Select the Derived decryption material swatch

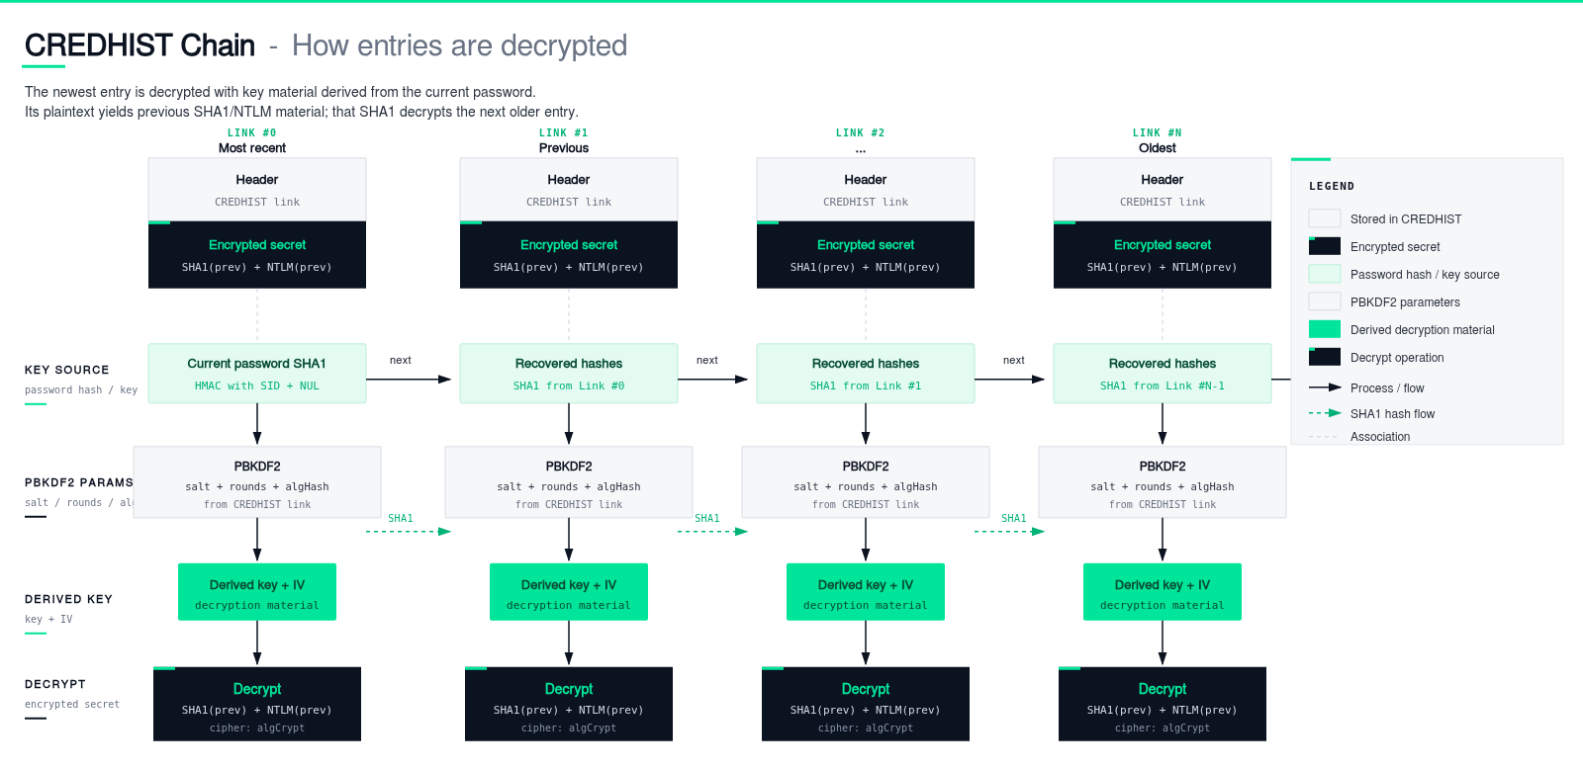pos(1325,329)
